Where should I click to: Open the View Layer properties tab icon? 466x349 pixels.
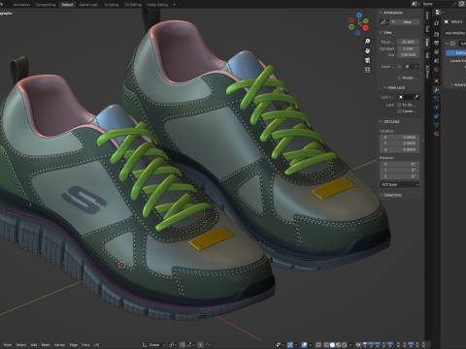click(436, 51)
